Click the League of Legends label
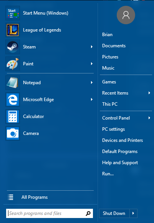This screenshot has width=154, height=223. (x=42, y=30)
